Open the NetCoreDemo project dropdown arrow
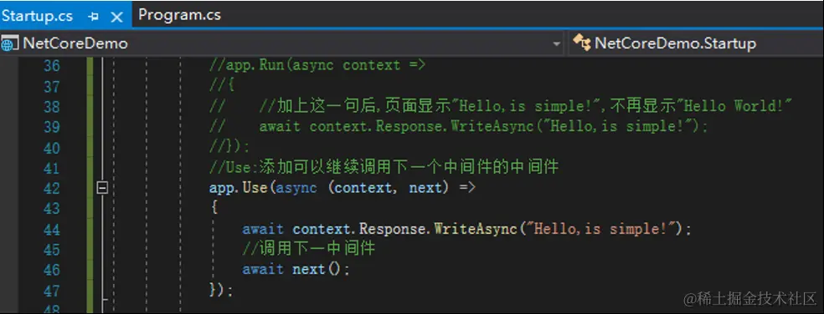 [x=556, y=44]
